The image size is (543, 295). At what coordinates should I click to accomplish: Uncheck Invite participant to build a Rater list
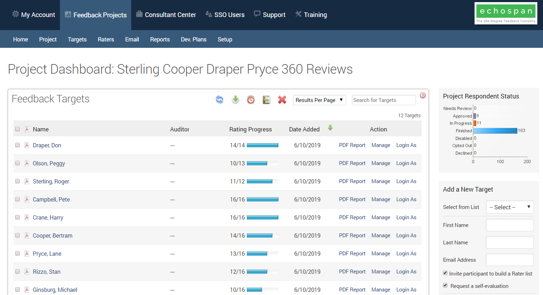click(x=445, y=273)
